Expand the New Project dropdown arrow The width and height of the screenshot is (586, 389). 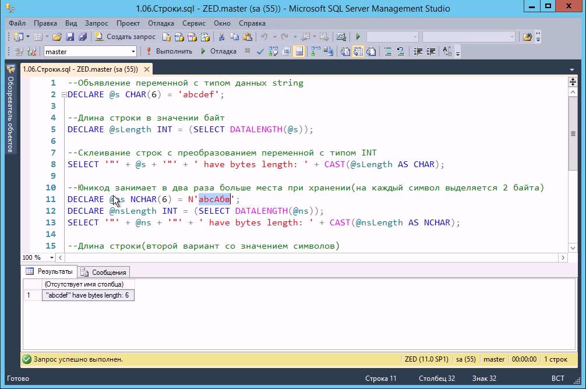coord(27,37)
